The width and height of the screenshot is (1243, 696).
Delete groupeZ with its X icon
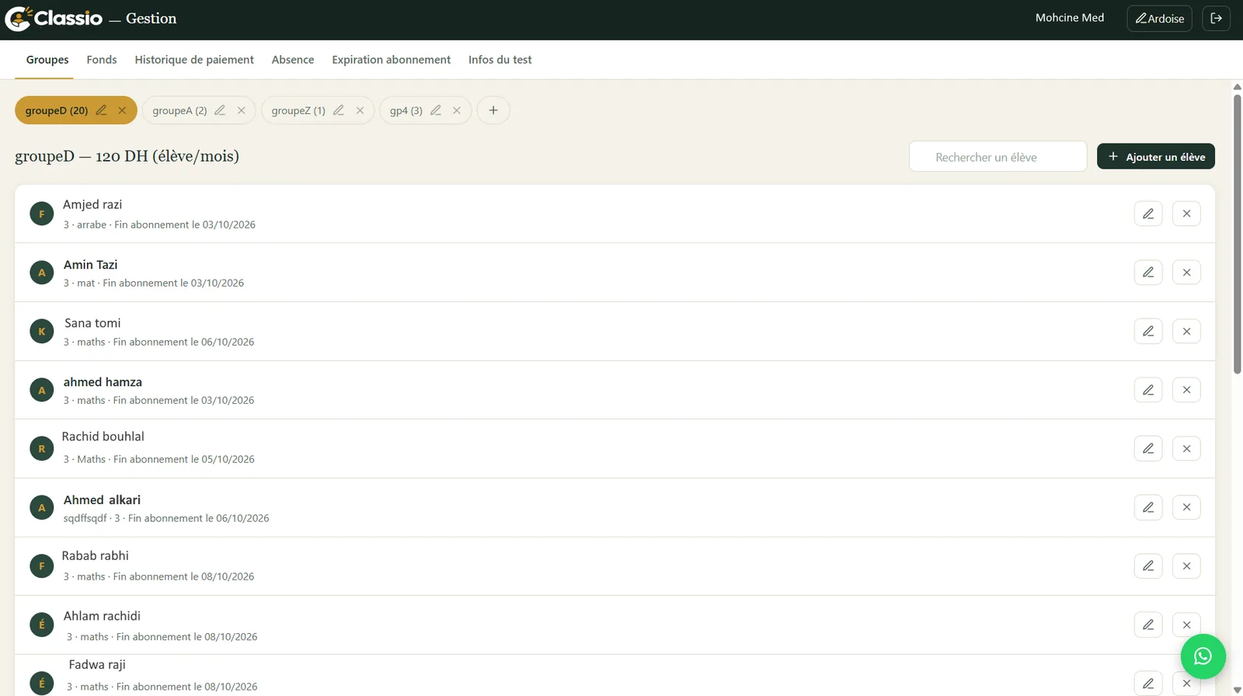coord(360,110)
